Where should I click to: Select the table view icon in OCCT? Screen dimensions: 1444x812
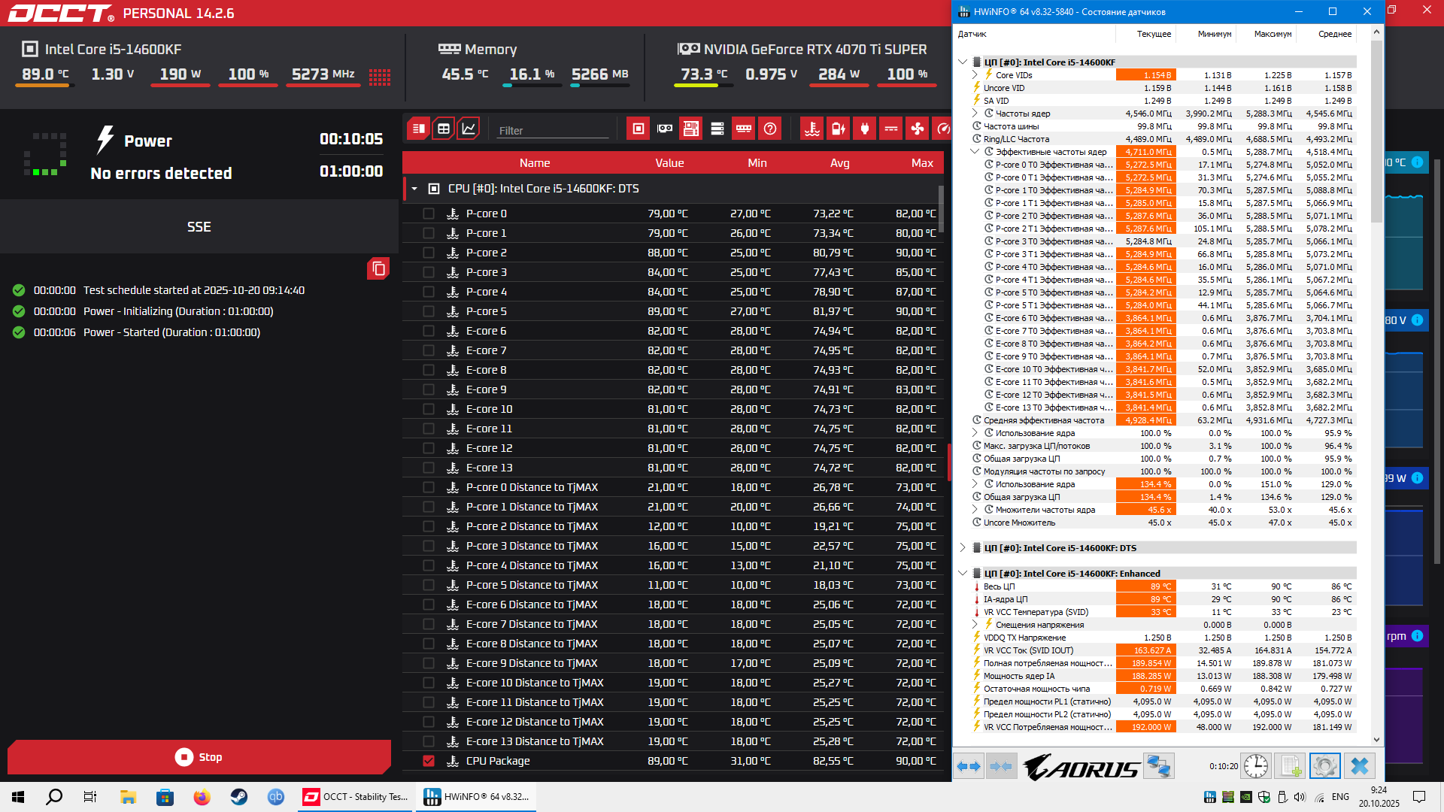click(444, 129)
